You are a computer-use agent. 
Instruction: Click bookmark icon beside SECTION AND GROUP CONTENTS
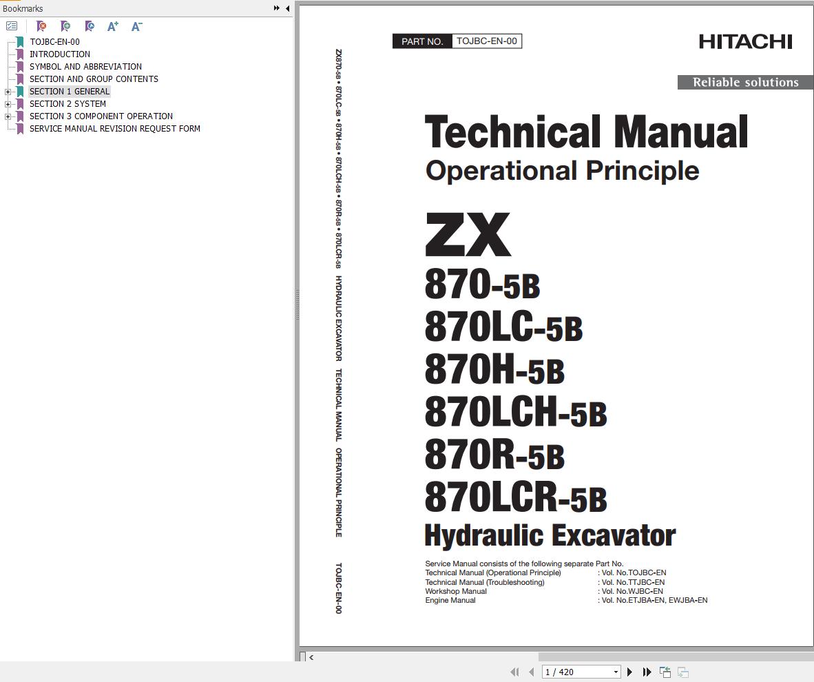click(x=20, y=79)
